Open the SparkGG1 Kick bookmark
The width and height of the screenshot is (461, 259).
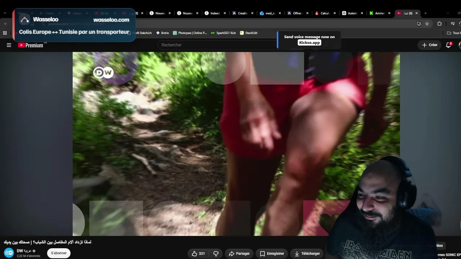(x=223, y=33)
